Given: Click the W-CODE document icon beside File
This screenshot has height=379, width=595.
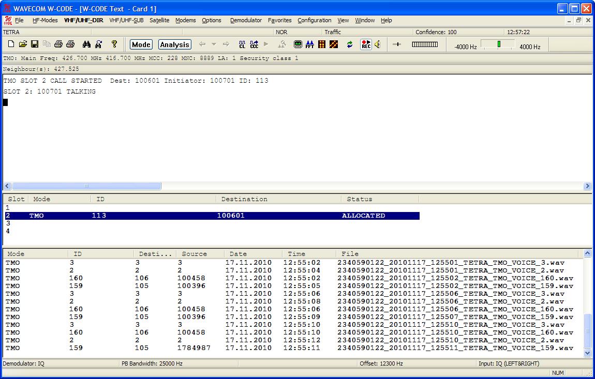Looking at the screenshot, I should pyautogui.click(x=8, y=21).
